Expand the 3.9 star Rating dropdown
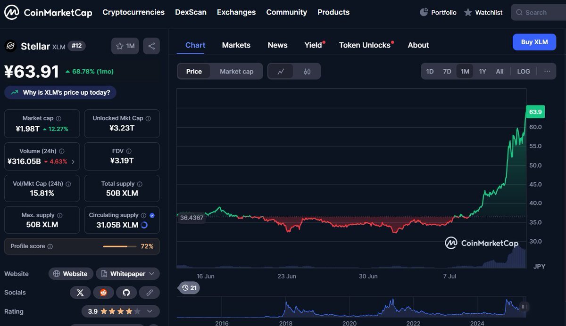 pos(121,311)
